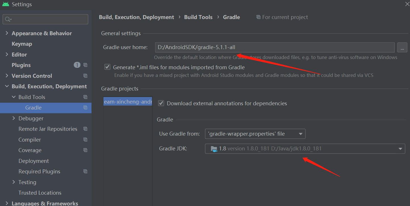Screen dimensions: 410x206
Task: Open the Use Gradle from dropdown
Action: 255,134
